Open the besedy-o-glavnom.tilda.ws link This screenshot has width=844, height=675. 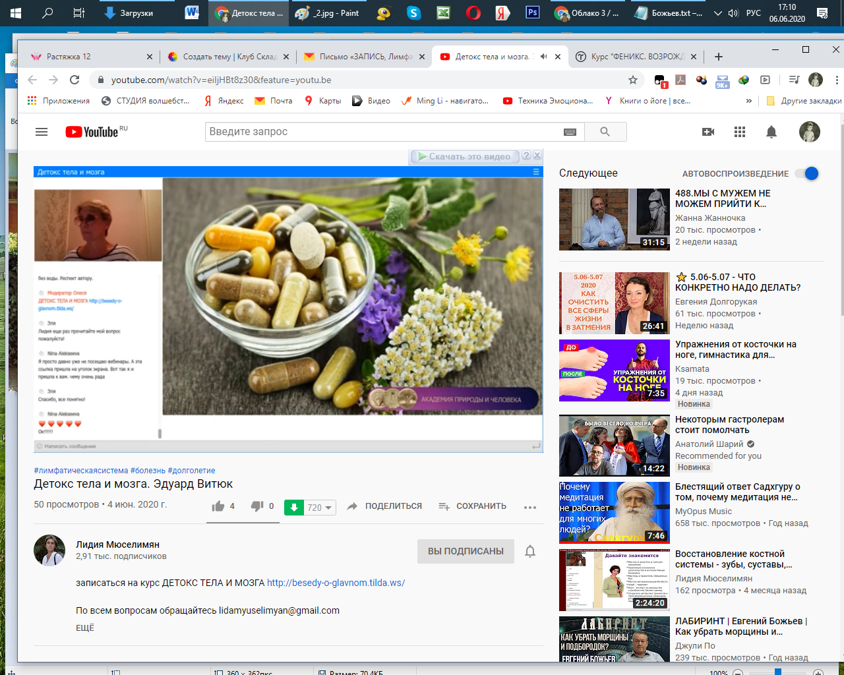336,583
